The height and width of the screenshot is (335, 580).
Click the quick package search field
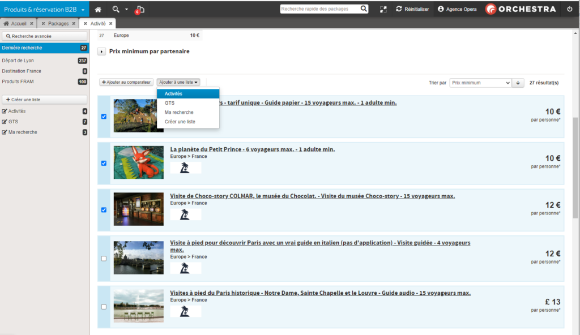[320, 9]
